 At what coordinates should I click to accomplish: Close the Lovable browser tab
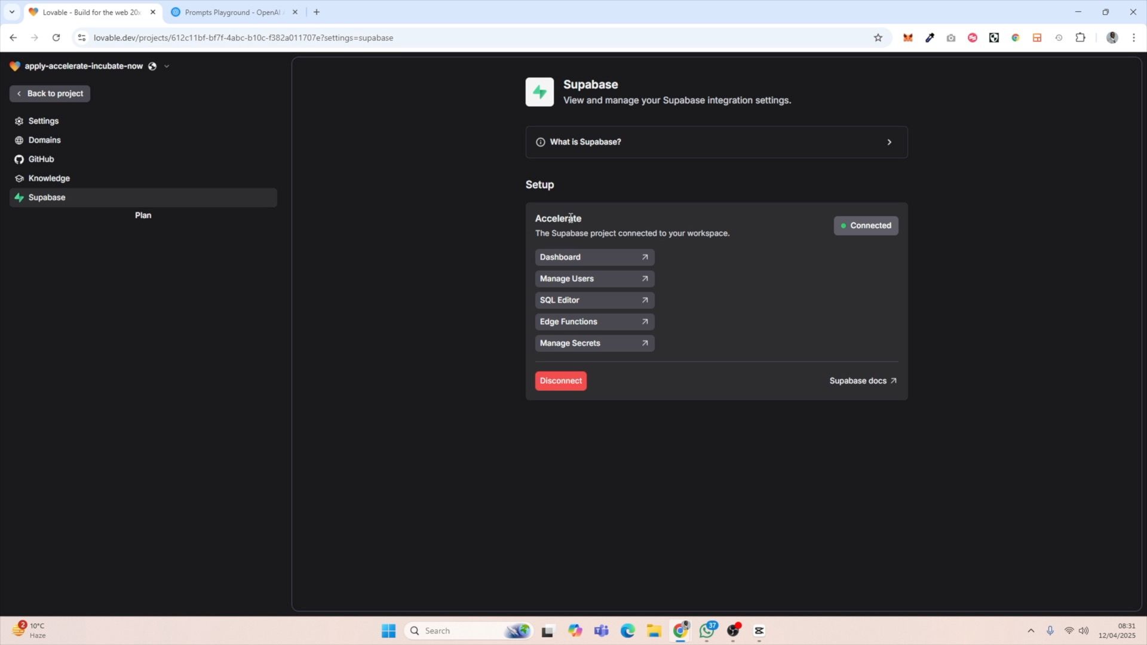(153, 12)
